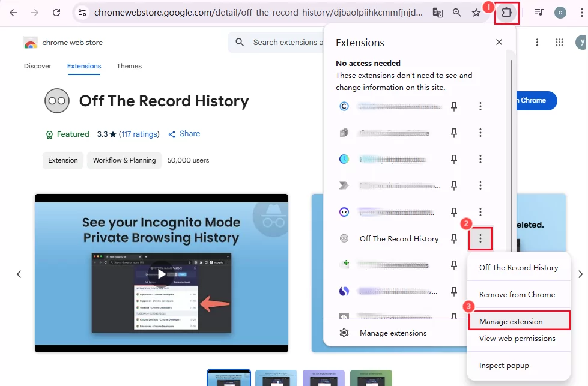The image size is (588, 386).
Task: Toggle pin for the purple swirl icon extension
Action: click(x=453, y=291)
